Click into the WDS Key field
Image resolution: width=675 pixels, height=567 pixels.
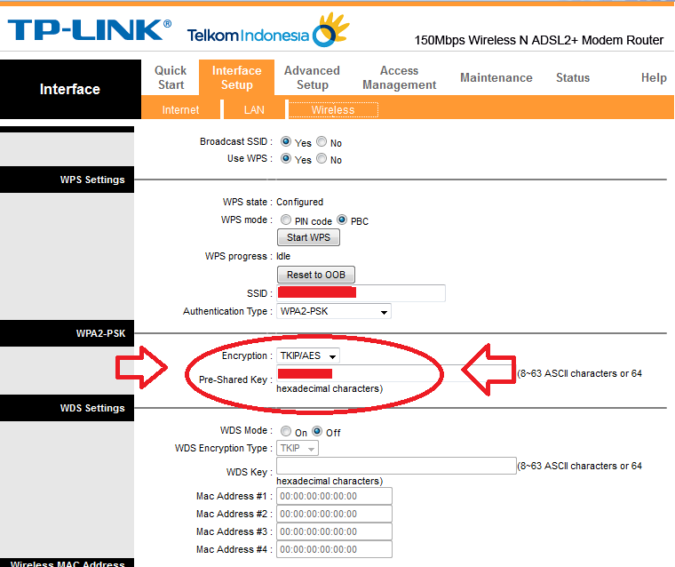pos(396,466)
